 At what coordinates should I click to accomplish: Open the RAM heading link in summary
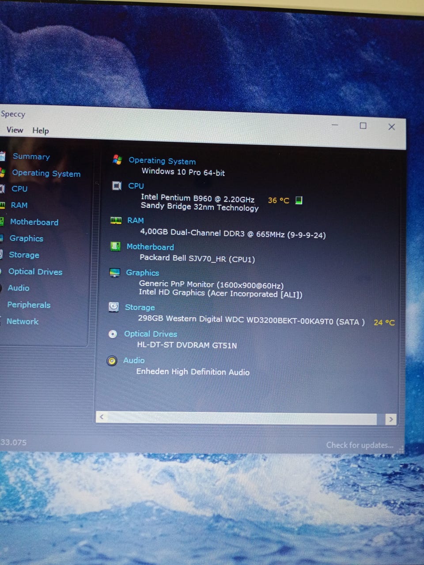click(136, 220)
